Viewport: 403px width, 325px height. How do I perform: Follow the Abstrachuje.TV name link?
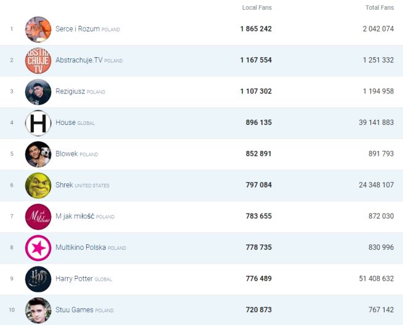coord(79,60)
